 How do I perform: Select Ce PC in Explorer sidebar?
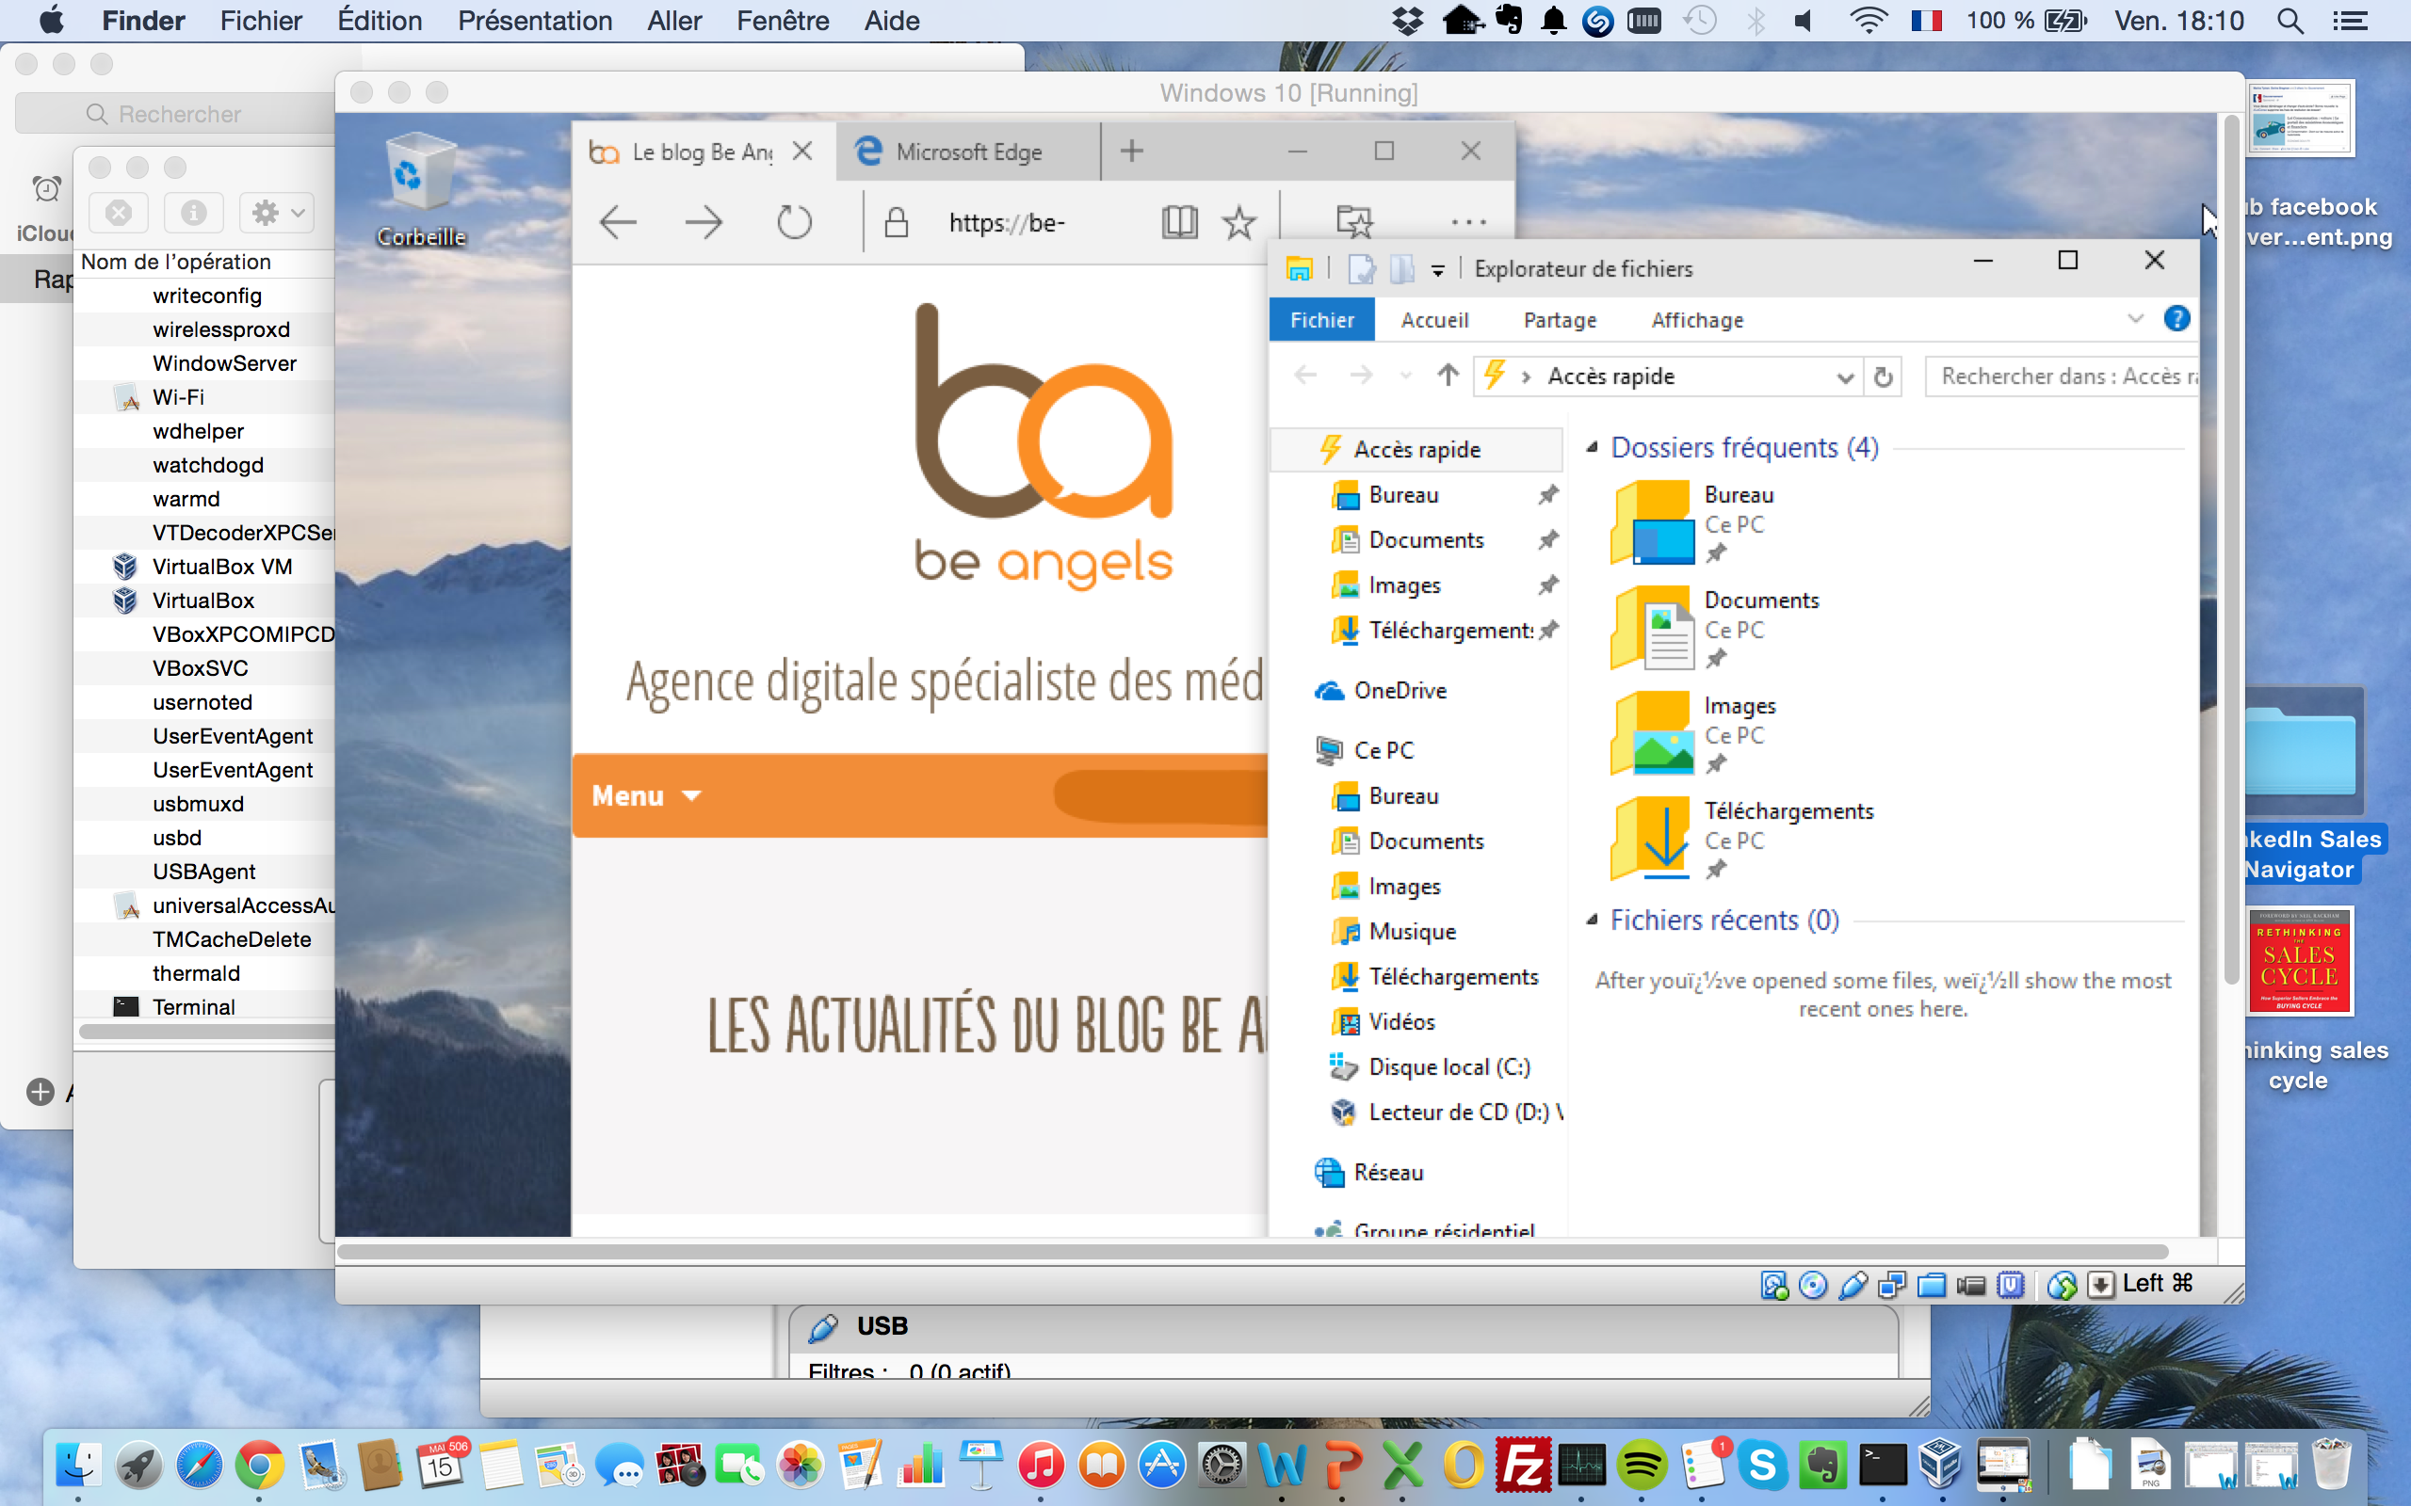click(1383, 750)
